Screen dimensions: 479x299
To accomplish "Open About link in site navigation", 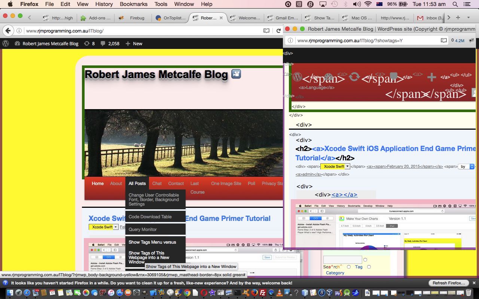I will click(x=116, y=184).
